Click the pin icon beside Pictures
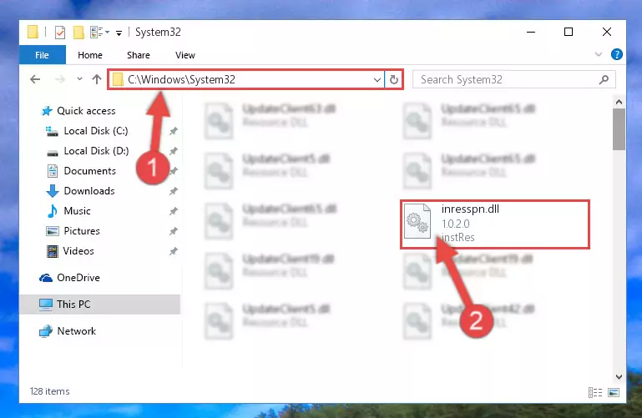This screenshot has width=642, height=418. [174, 231]
